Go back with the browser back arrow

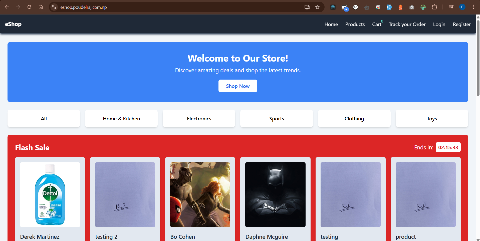[7, 7]
